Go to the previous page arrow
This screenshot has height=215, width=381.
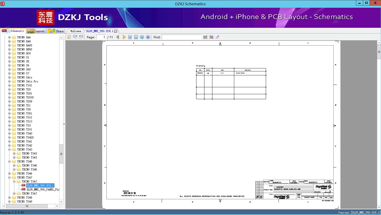point(118,37)
